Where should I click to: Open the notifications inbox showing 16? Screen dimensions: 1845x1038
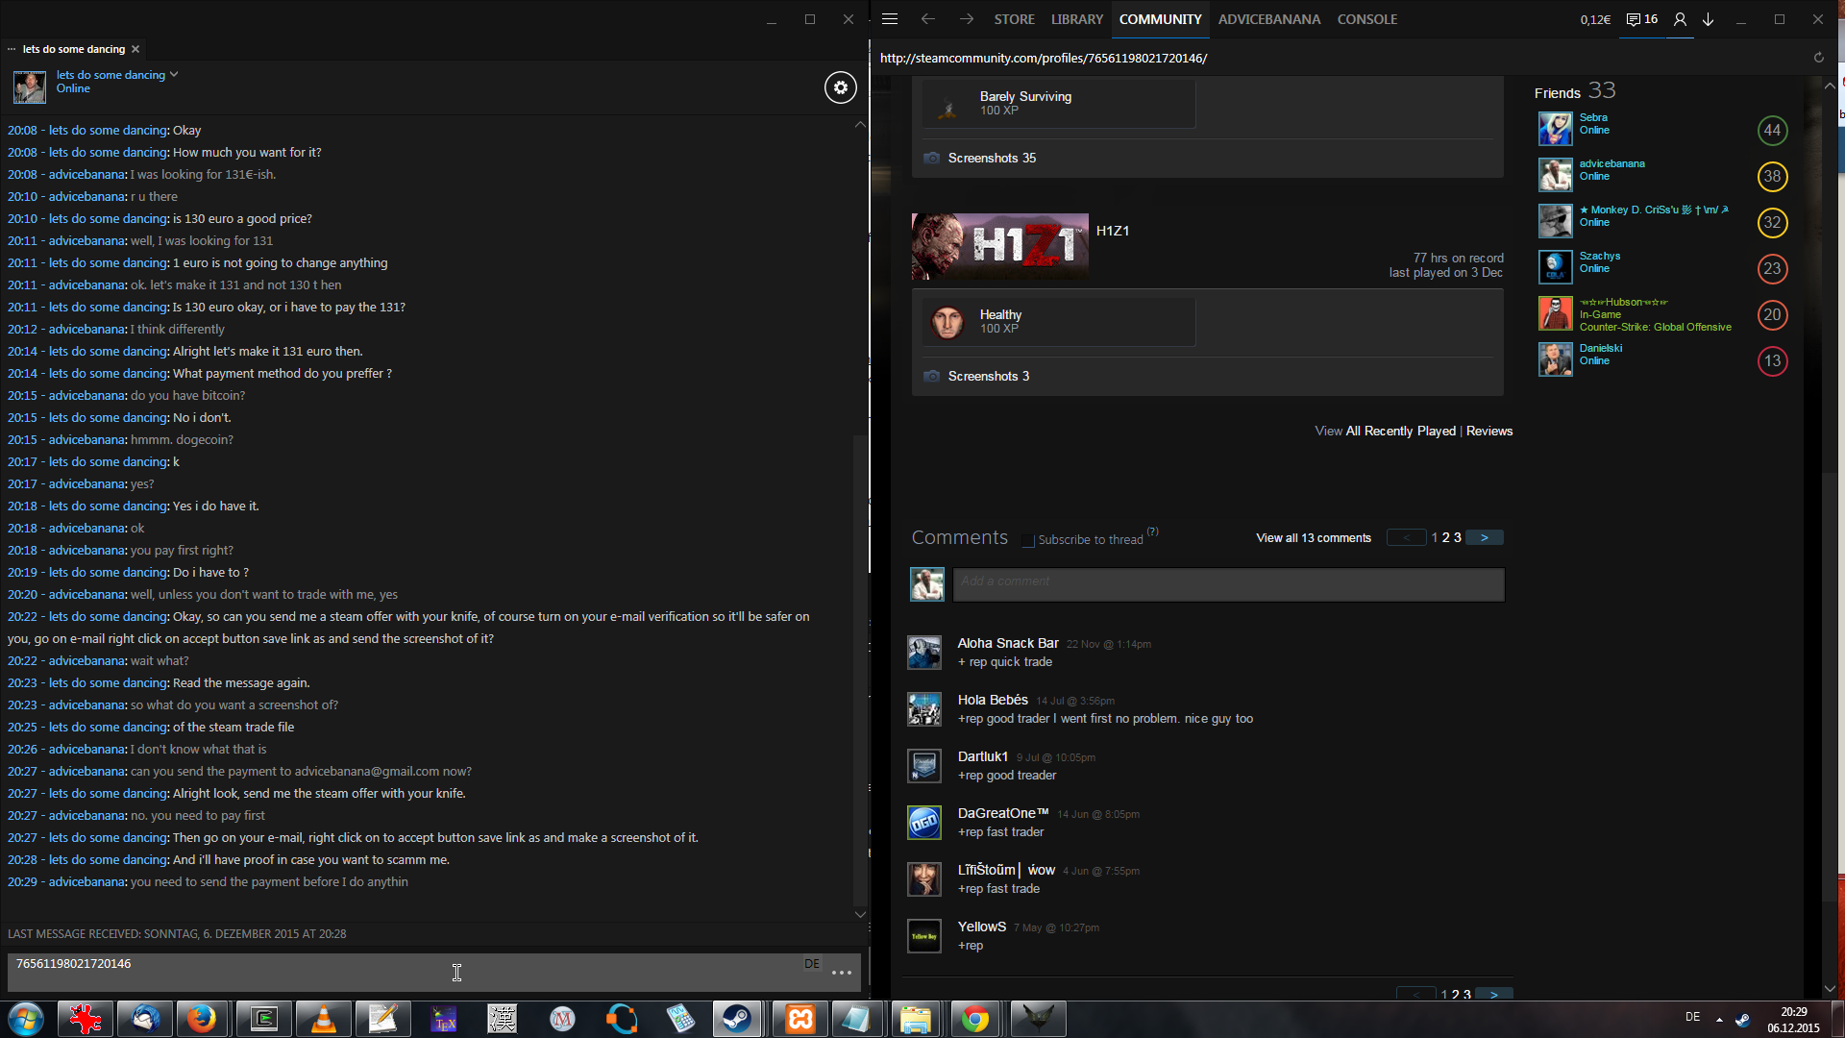[1641, 19]
